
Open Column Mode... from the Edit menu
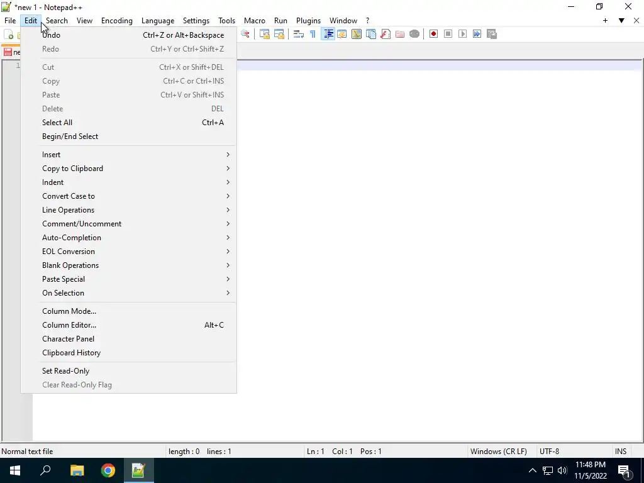tap(128, 311)
